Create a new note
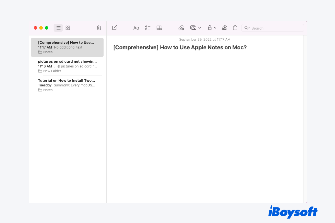 (114, 28)
